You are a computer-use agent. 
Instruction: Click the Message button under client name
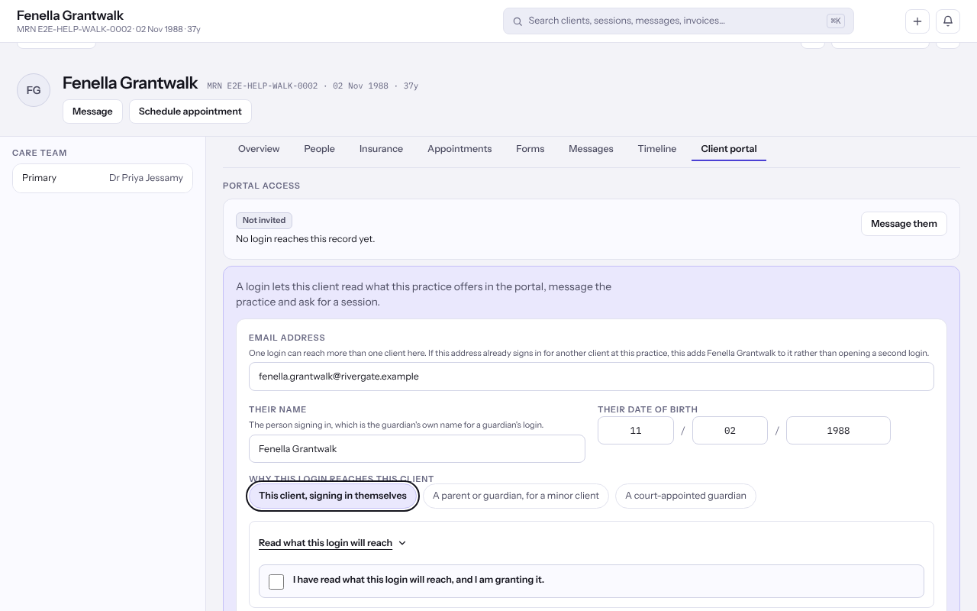point(92,112)
